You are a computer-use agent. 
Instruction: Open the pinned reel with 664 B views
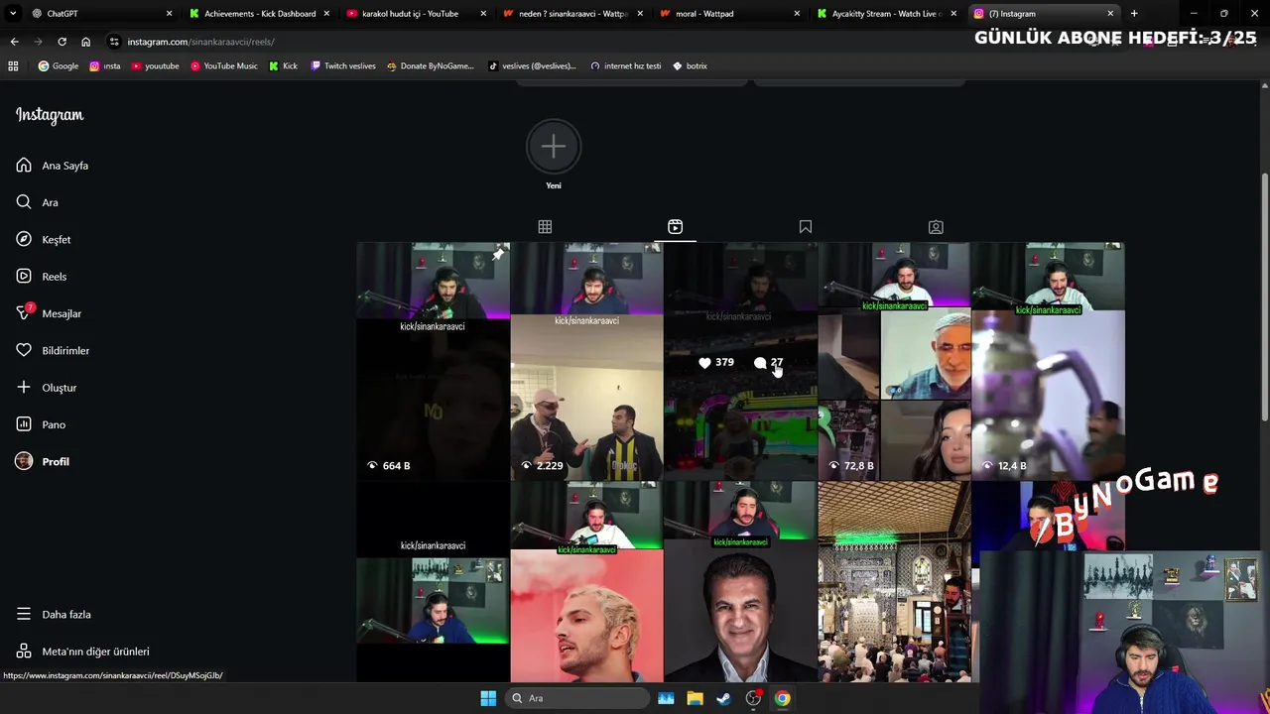tap(433, 361)
